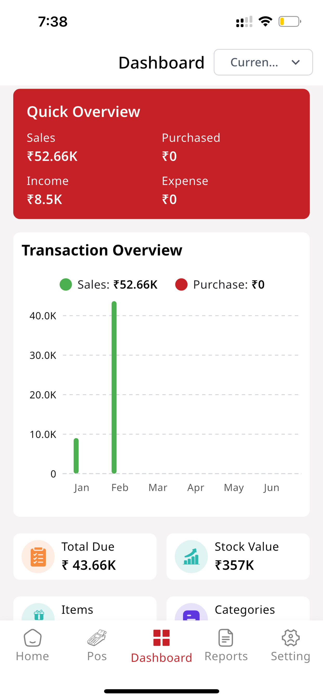This screenshot has height=700, width=323.
Task: Tap the Items gift box icon
Action: tap(38, 612)
